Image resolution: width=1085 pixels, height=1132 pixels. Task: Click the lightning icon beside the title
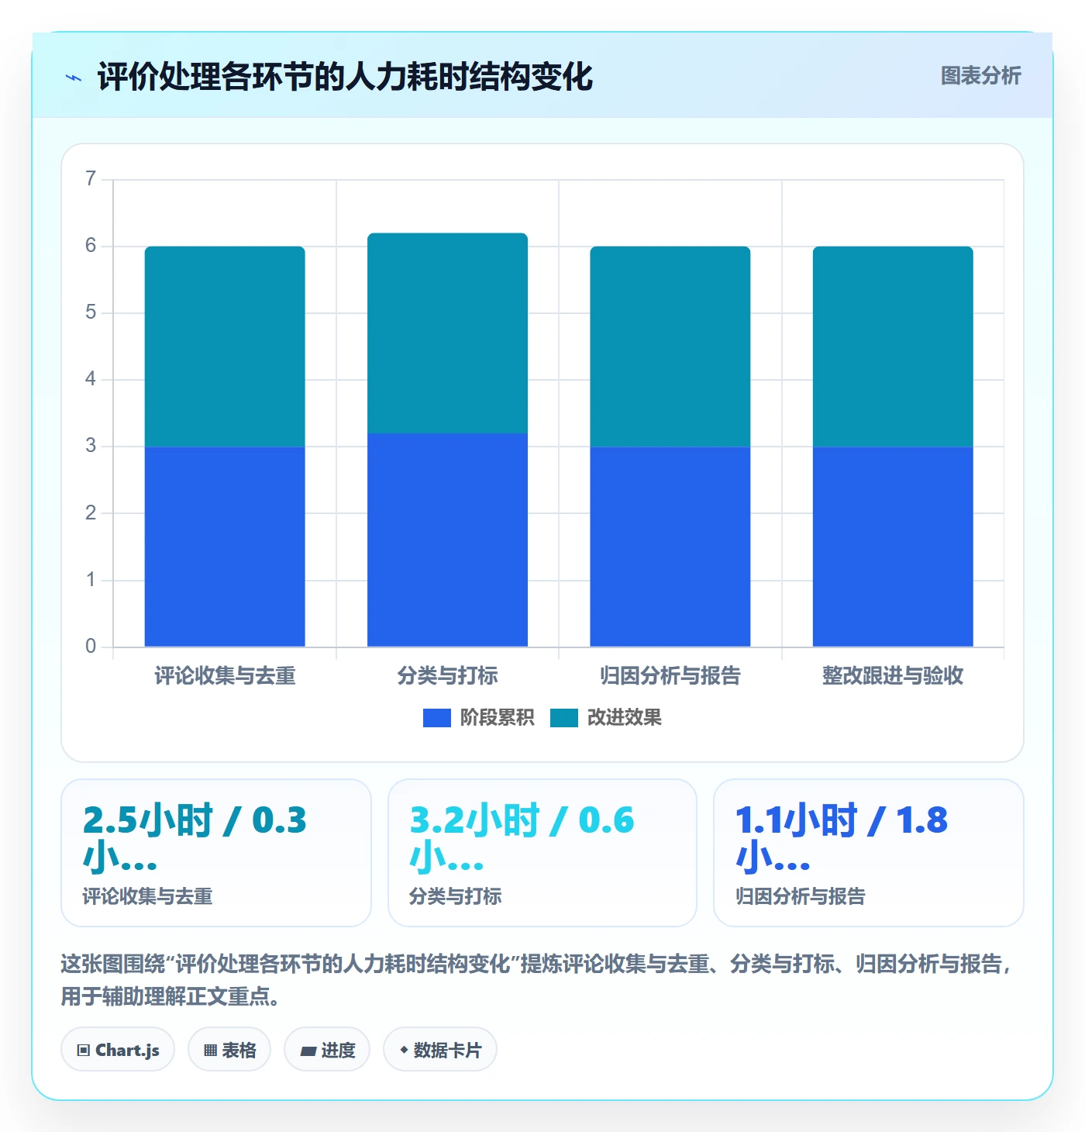point(74,78)
